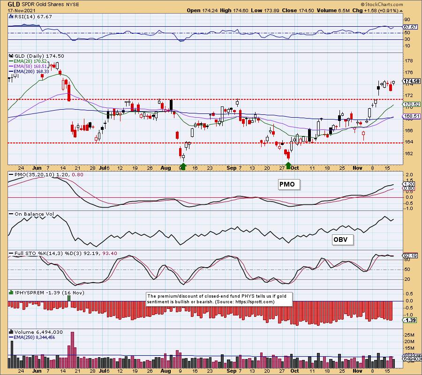Click the Volume 6,494,030 panel label
Image resolution: width=422 pixels, height=375 pixels.
tap(38, 332)
